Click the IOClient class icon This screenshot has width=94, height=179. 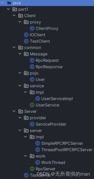[26, 35]
